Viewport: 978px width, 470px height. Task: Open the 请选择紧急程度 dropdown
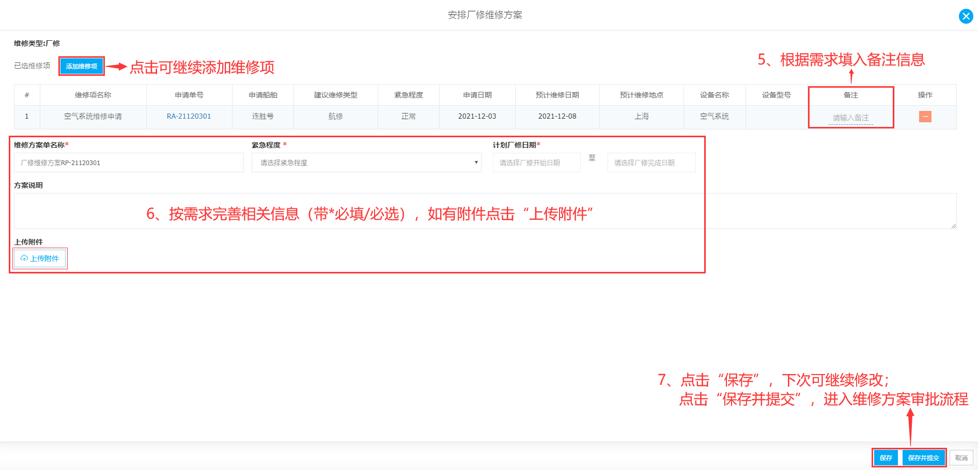(x=366, y=163)
